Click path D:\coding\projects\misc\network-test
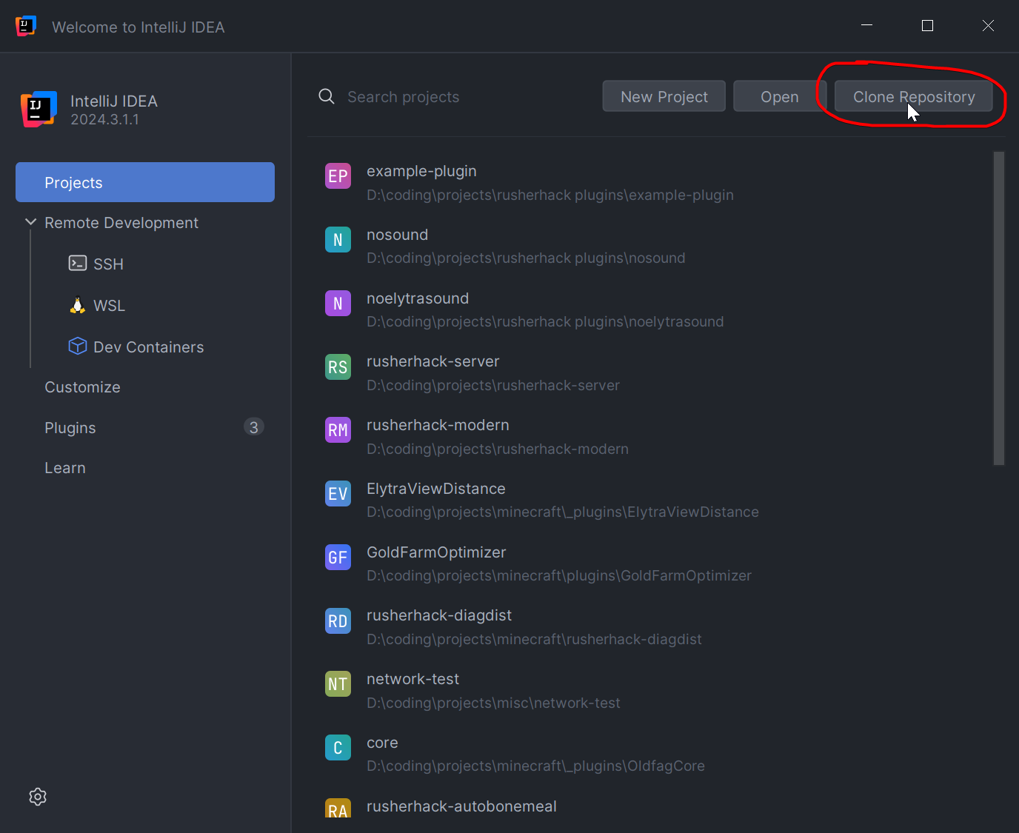 point(493,703)
